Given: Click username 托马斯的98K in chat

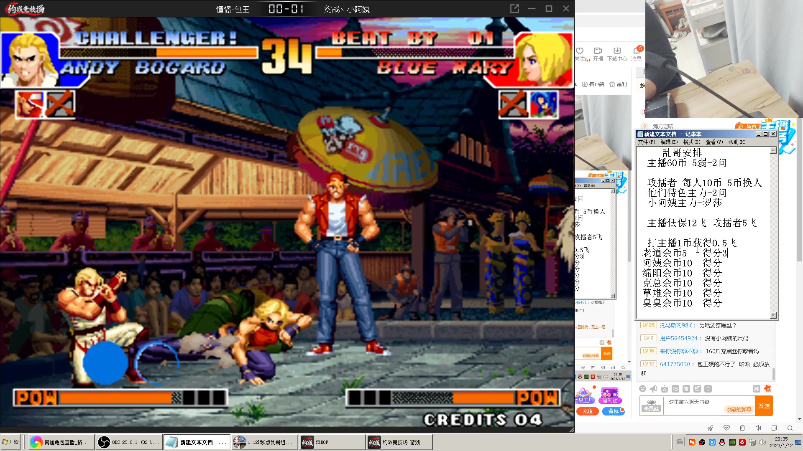Looking at the screenshot, I should [x=676, y=325].
